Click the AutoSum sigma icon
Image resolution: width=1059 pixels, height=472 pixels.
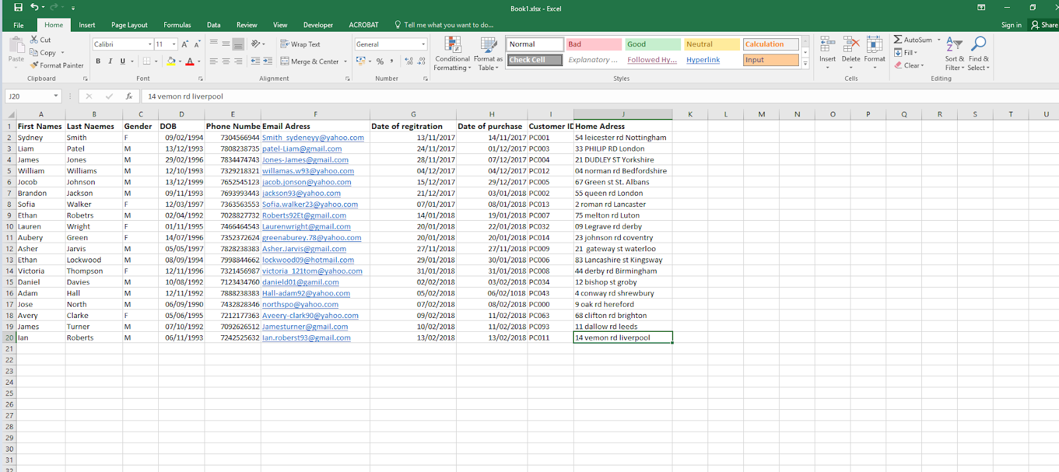(x=898, y=40)
